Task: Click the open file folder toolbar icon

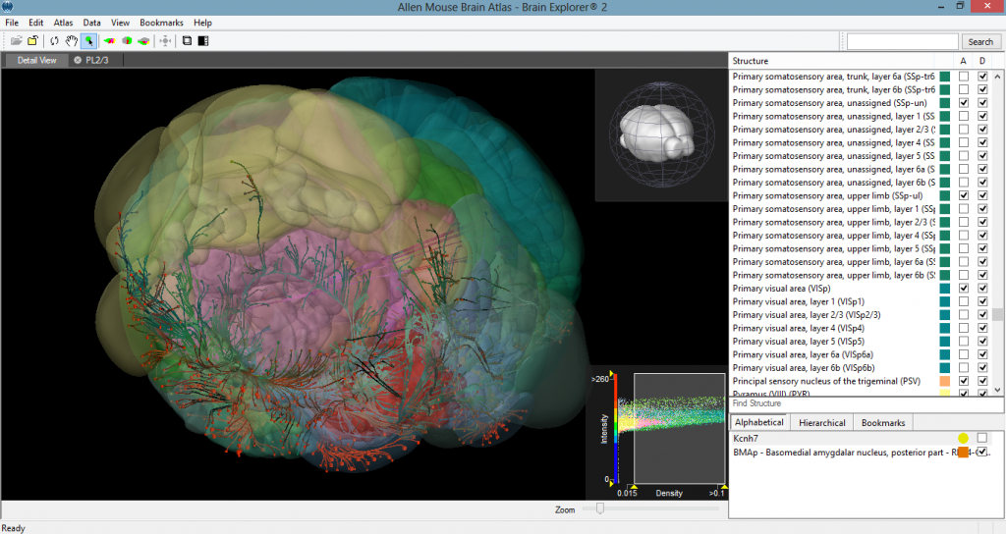Action: [16, 41]
